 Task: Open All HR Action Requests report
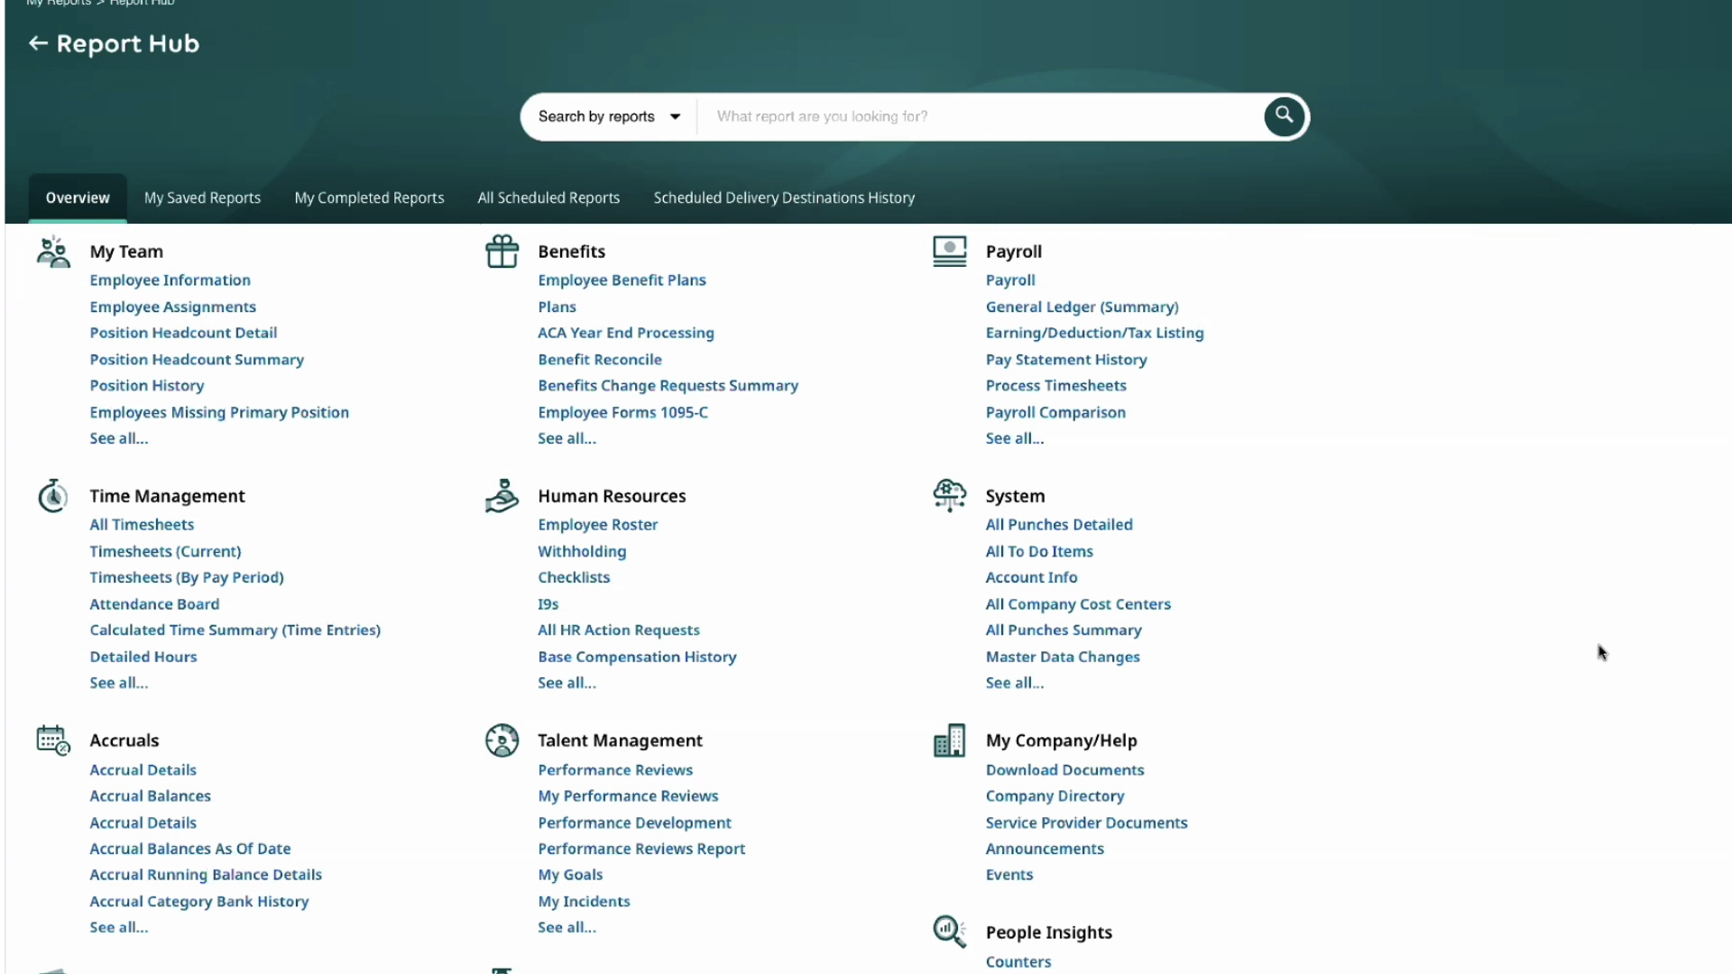coord(619,630)
